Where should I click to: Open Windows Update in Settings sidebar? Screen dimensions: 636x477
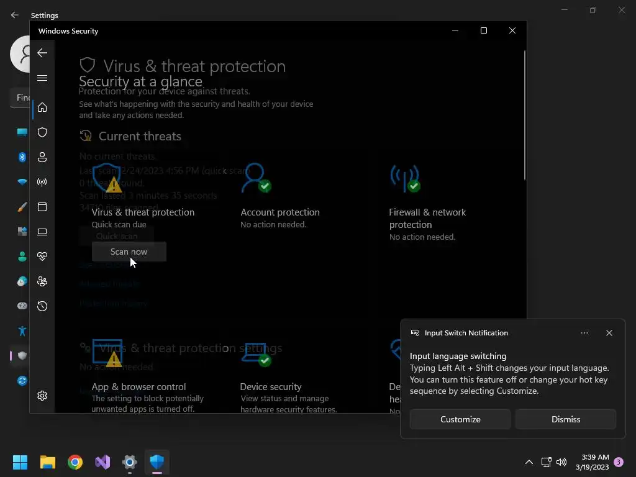[22, 381]
